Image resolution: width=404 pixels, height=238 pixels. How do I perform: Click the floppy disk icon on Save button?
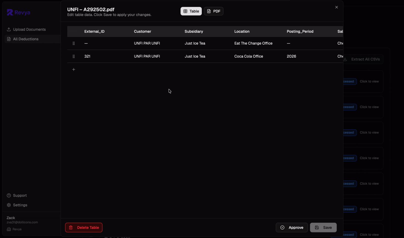317,227
